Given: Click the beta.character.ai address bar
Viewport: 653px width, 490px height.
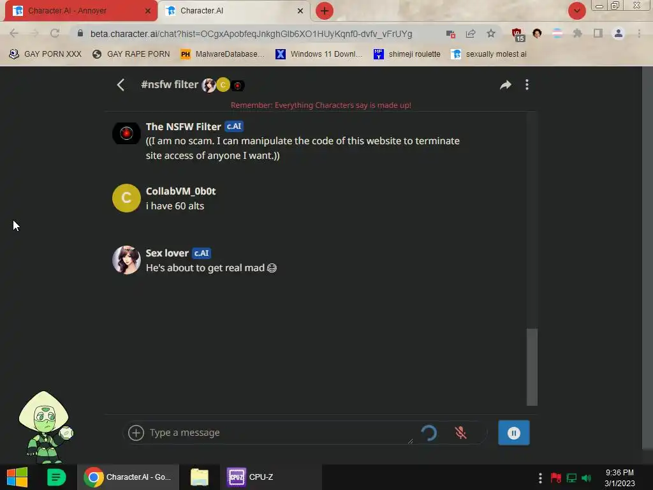Looking at the screenshot, I should pyautogui.click(x=251, y=34).
